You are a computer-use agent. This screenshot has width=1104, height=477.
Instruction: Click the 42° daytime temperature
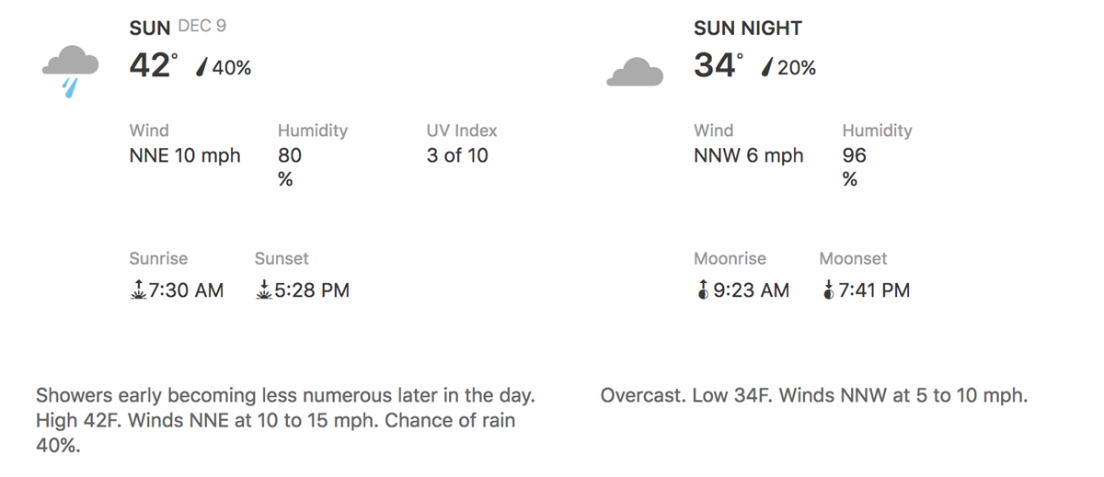pyautogui.click(x=153, y=65)
